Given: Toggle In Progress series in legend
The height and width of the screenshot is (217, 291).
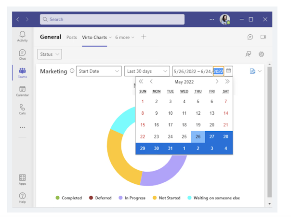Looking at the screenshot, I should pyautogui.click(x=132, y=198).
